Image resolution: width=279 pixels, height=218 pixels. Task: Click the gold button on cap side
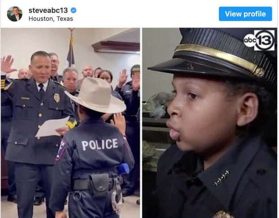click(260, 72)
